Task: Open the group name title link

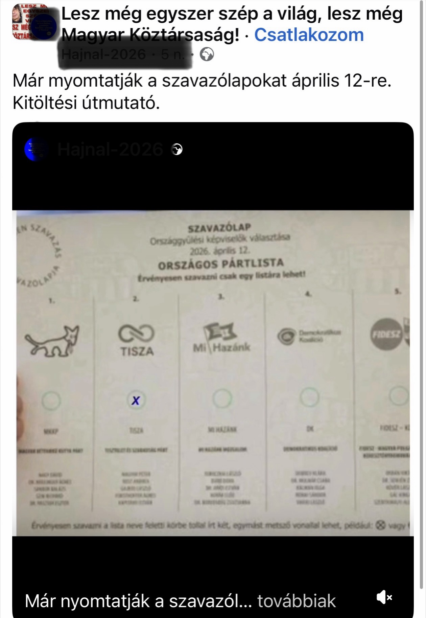Action: tap(232, 24)
